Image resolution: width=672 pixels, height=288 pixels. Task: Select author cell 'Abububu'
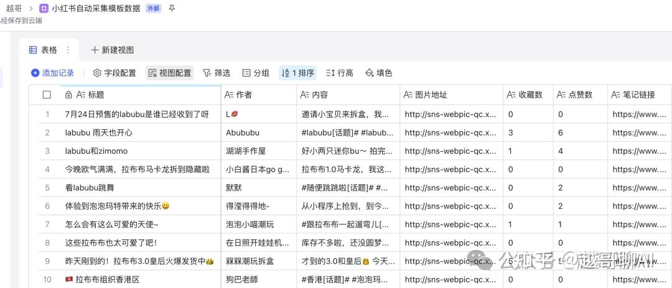click(259, 133)
